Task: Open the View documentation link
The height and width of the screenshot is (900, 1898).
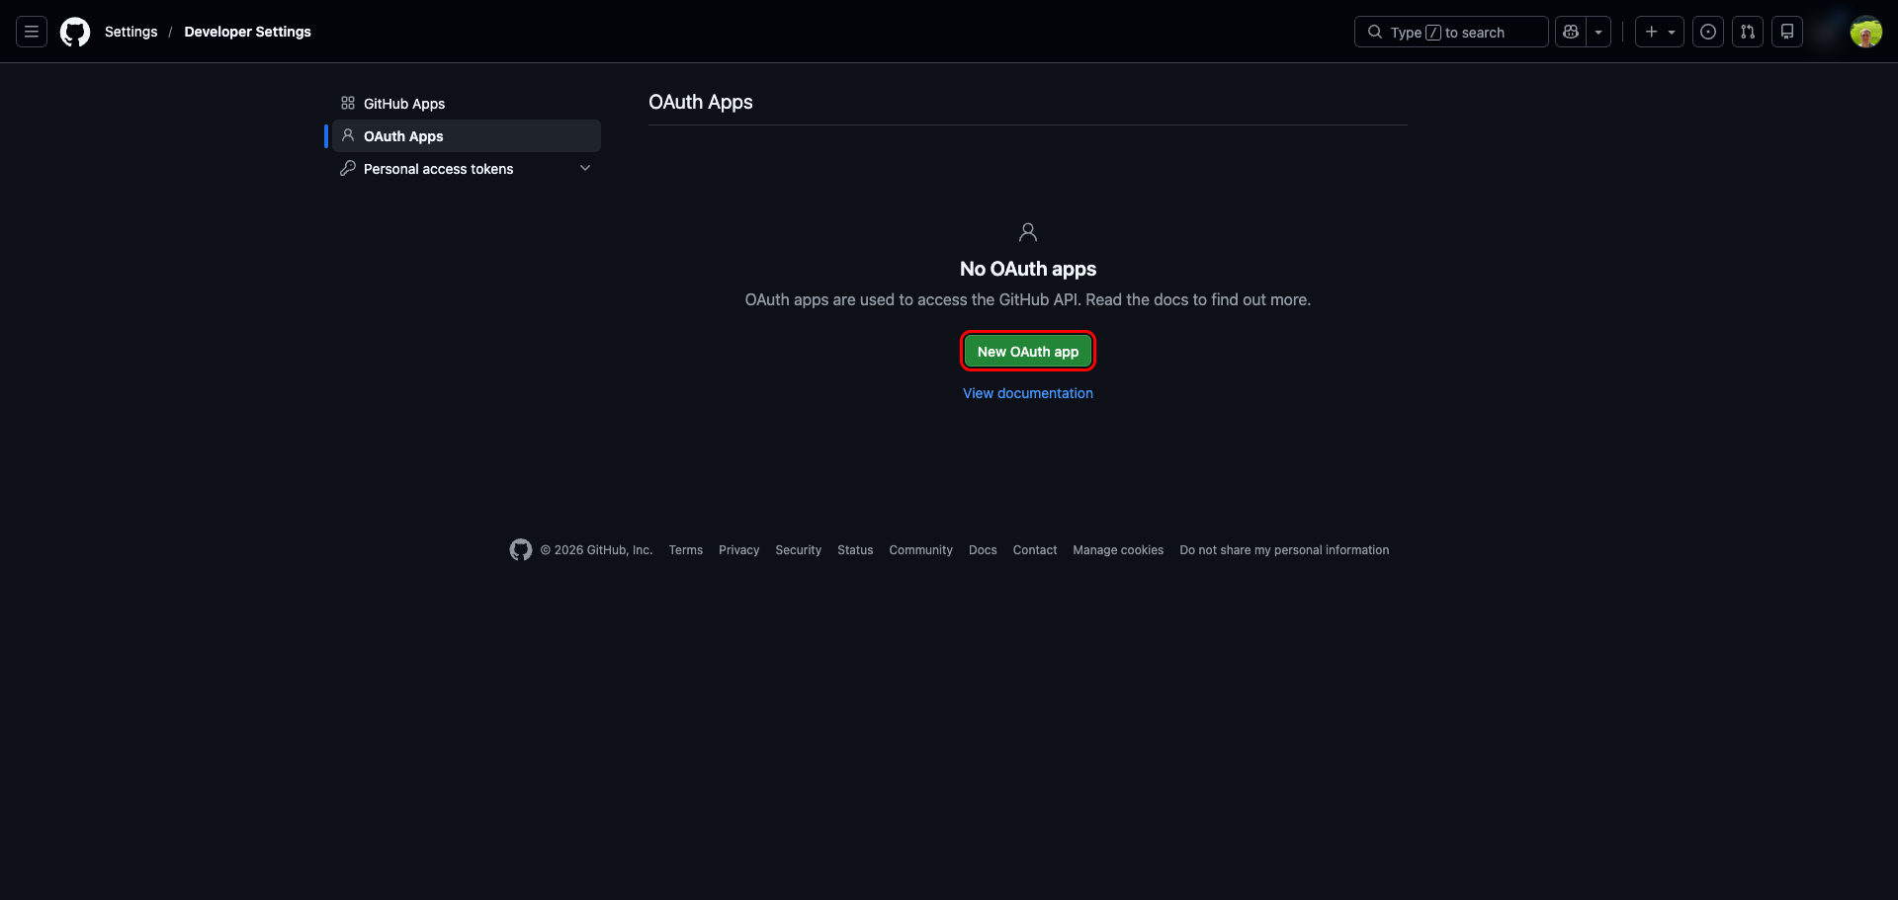Action: click(1028, 393)
